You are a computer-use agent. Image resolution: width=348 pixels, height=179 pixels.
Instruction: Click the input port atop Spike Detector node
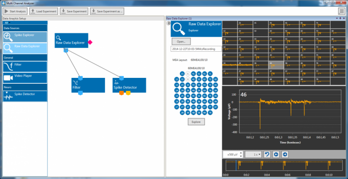point(121,78)
